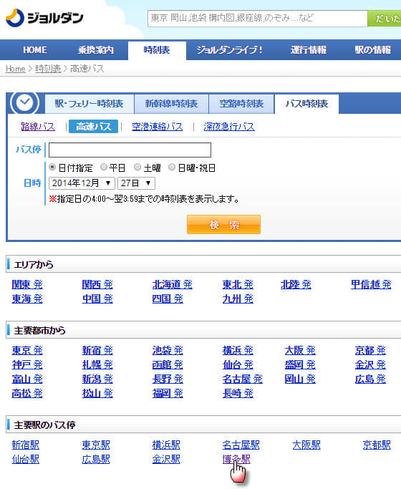Screen dimensions: 401x489
Task: Open the 深夜急行バス link
Action: coord(229,127)
